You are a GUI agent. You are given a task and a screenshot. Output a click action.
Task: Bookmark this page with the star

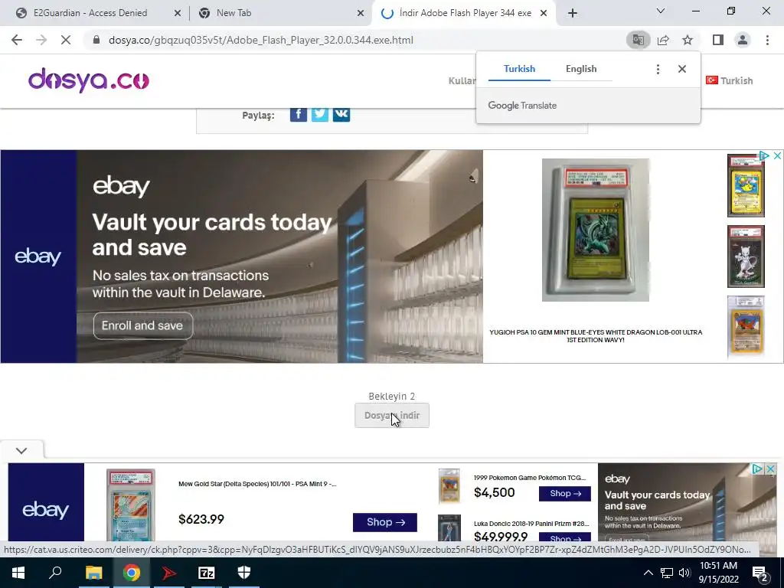tap(688, 40)
